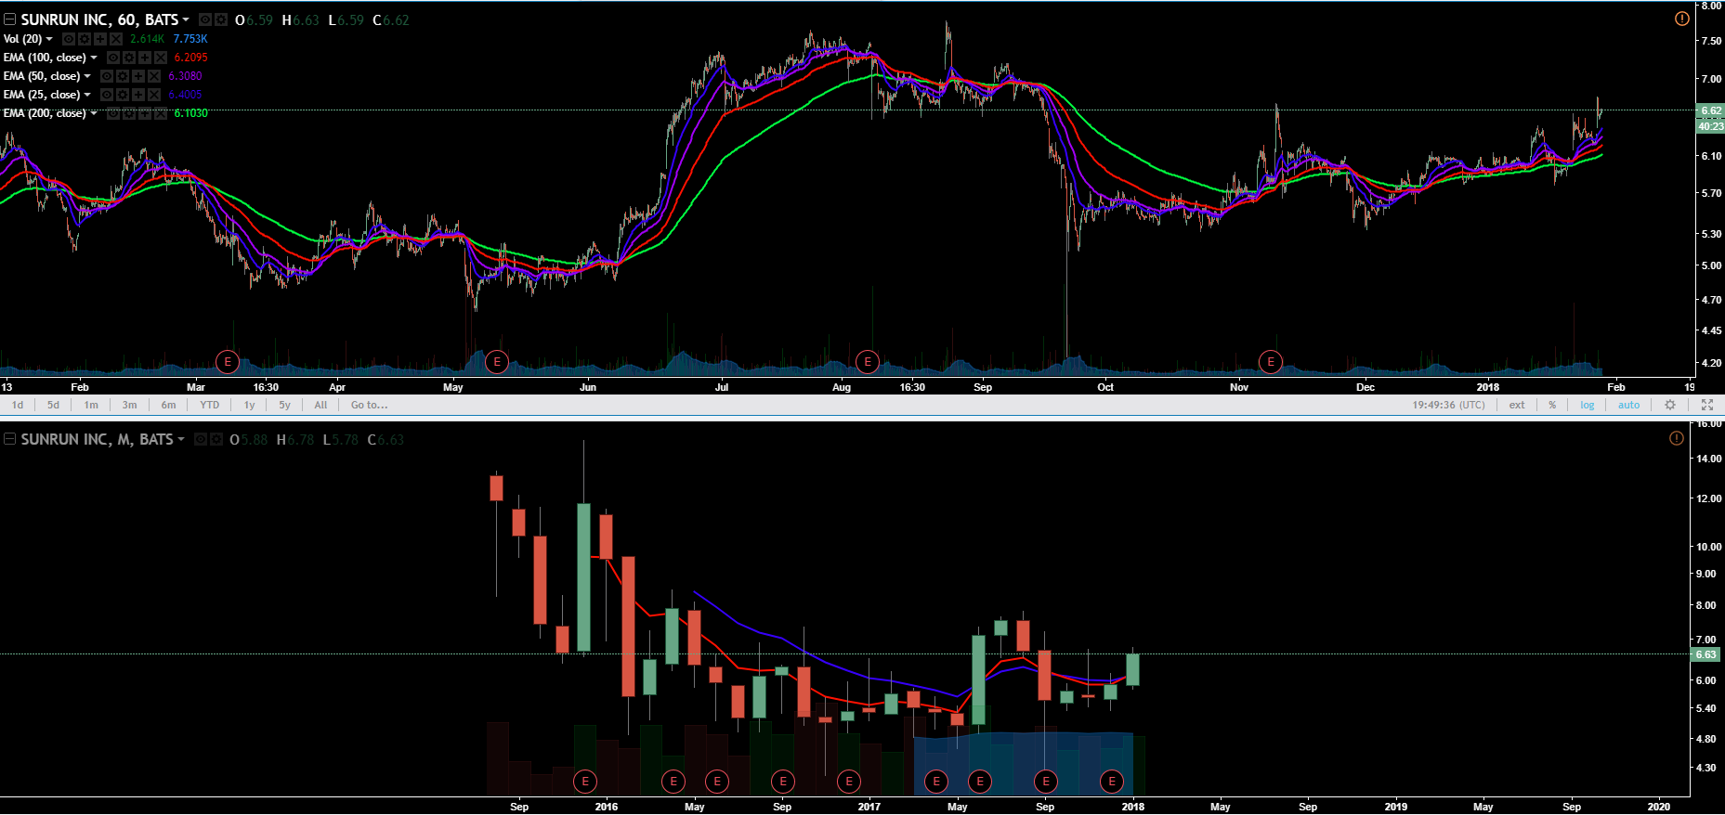Expand the EMA (25, close) dropdown arrow
The width and height of the screenshot is (1725, 815).
click(x=87, y=95)
